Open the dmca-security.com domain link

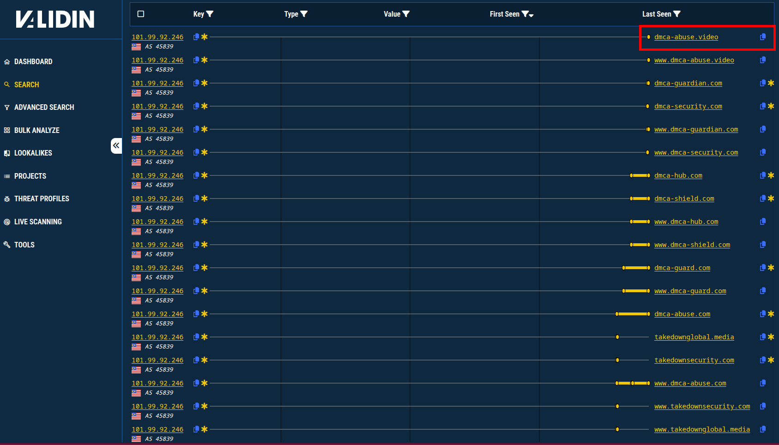[688, 106]
